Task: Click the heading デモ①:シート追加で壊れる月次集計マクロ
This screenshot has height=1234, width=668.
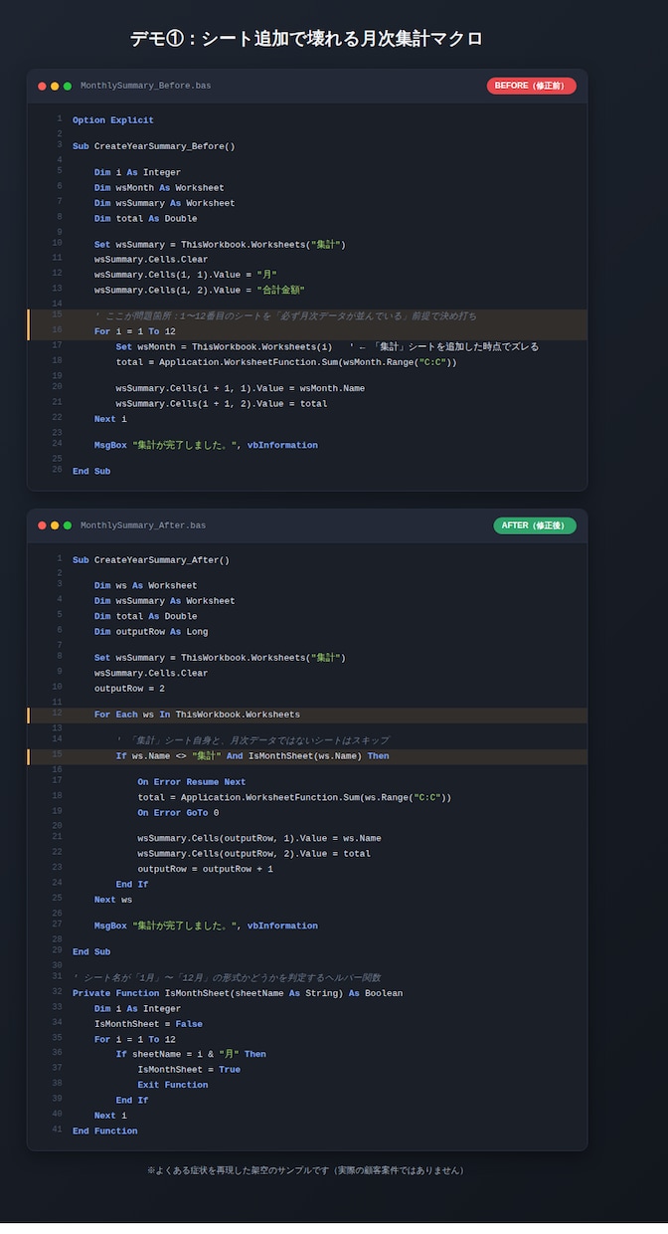Action: [307, 39]
